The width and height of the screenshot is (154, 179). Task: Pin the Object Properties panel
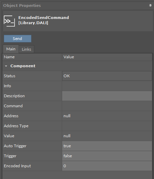pos(150,6)
